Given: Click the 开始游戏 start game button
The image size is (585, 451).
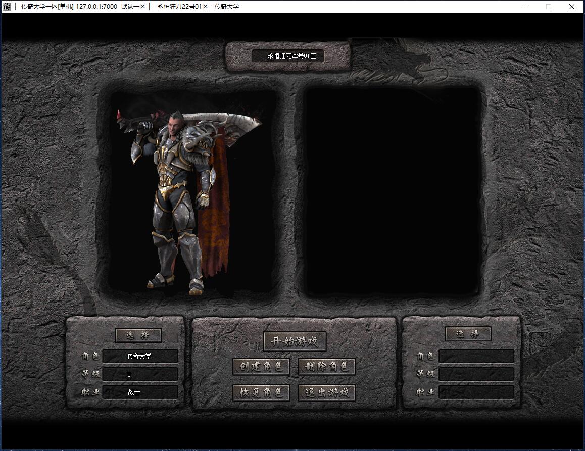Looking at the screenshot, I should (295, 341).
